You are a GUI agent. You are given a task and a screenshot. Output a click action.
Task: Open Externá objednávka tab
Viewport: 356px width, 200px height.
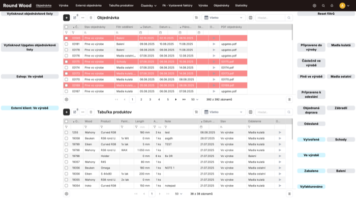coord(88,6)
